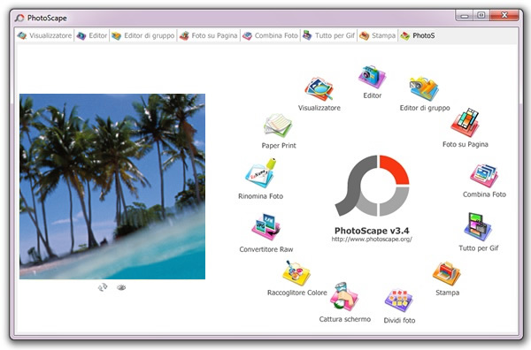Screen dimensions: 531x350
Task: Click the Foto su Pagina icon
Action: 466,123
